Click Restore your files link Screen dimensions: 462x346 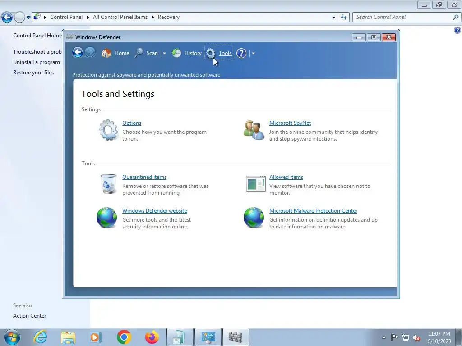click(33, 73)
